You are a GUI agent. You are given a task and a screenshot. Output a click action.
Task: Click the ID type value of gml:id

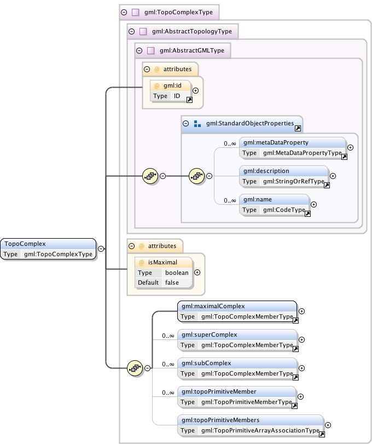[177, 96]
